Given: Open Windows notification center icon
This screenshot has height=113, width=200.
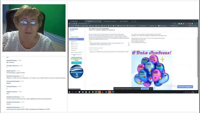Looking at the screenshot, I should [197, 92].
